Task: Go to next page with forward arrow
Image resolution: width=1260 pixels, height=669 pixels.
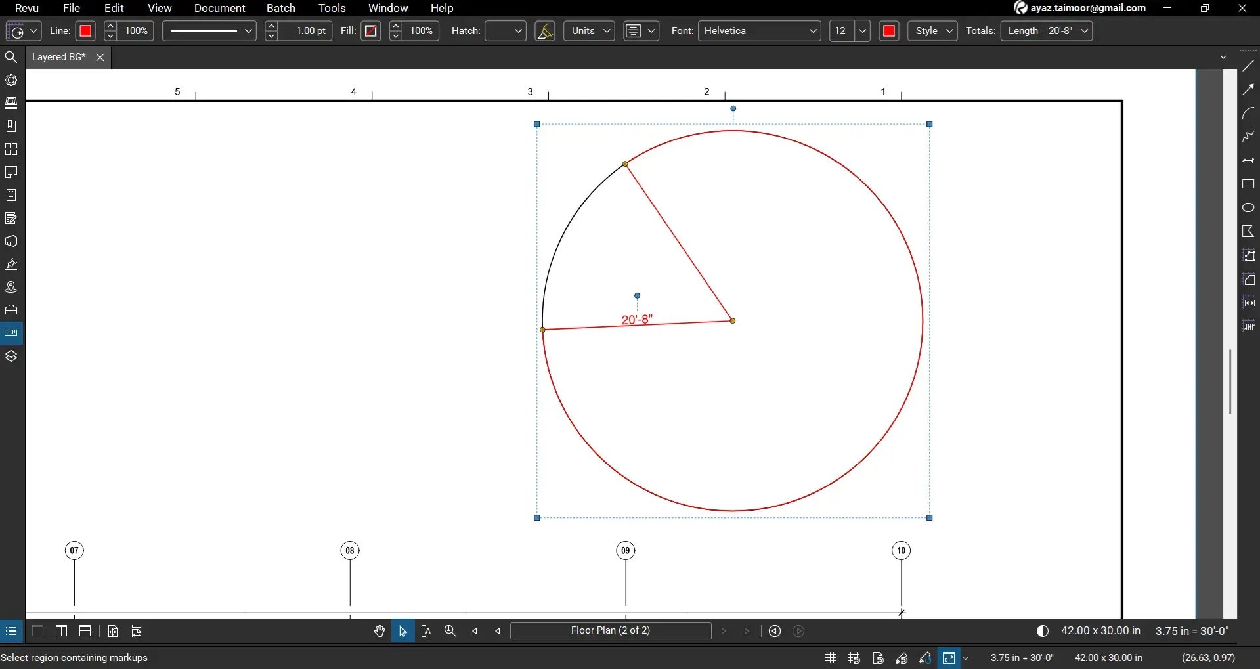Action: 723,631
